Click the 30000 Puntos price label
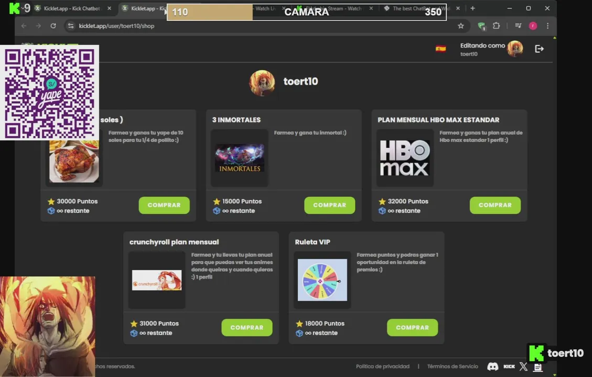Viewport: 592px width, 377px height. tap(77, 201)
